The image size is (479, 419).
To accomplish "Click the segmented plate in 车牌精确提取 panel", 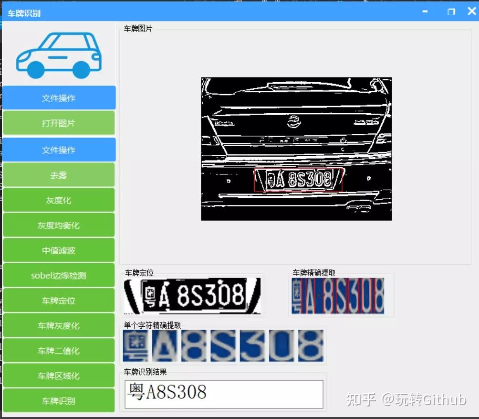I will tap(338, 296).
